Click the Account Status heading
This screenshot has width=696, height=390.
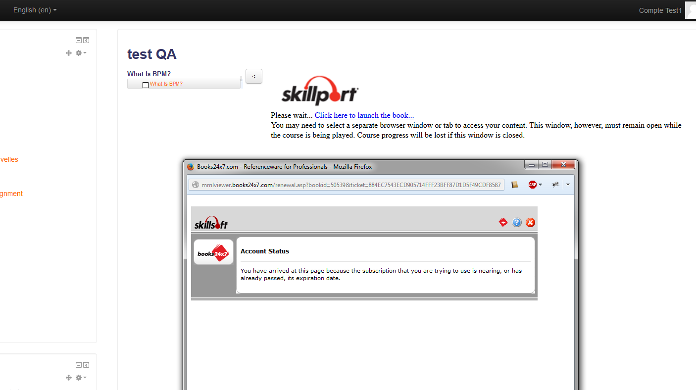point(265,251)
